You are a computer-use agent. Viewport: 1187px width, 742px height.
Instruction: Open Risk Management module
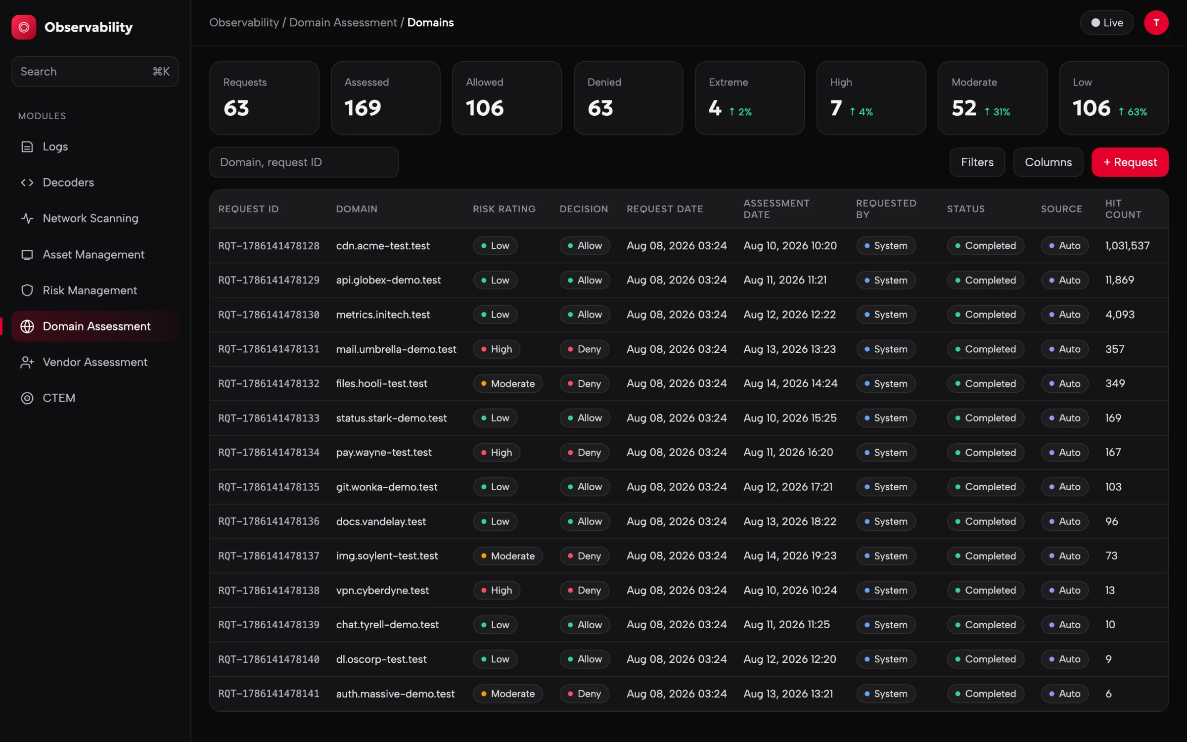click(95, 290)
